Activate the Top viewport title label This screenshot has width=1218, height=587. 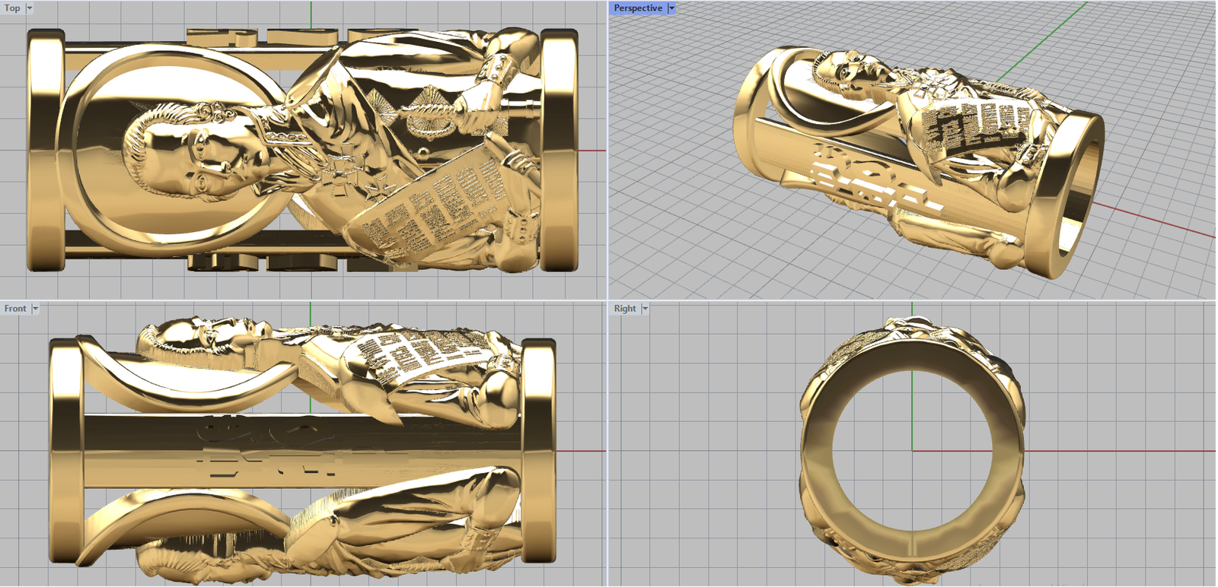click(x=13, y=8)
